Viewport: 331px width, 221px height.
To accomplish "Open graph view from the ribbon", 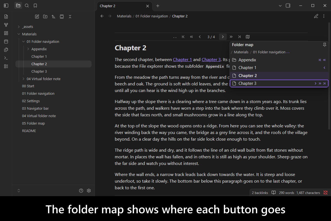I will tap(6, 25).
